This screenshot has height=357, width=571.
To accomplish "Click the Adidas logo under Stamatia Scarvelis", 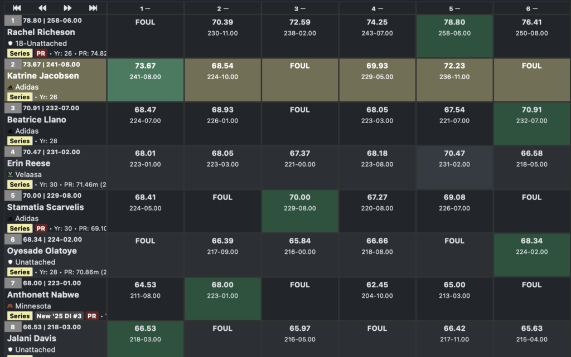I will 10,218.
